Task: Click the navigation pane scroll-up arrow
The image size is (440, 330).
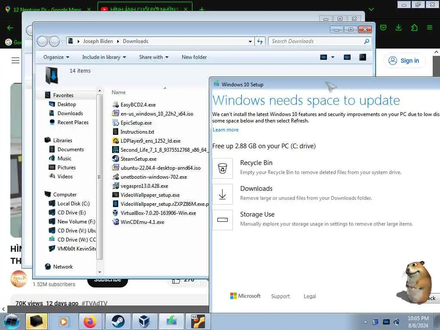Action: click(x=99, y=91)
